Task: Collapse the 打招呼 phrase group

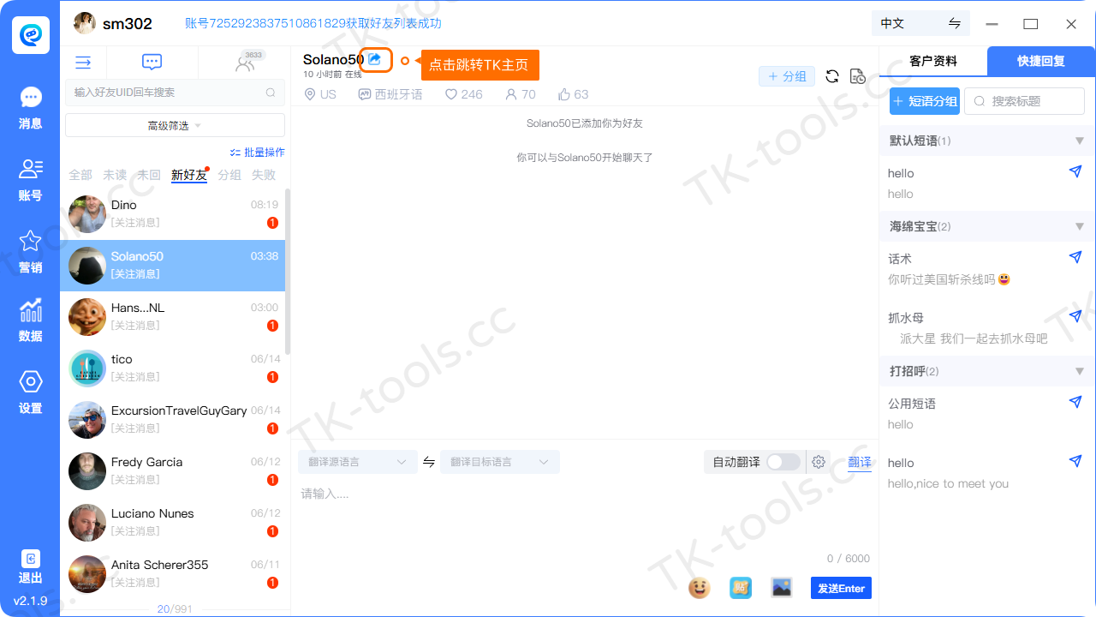Action: click(x=1079, y=371)
